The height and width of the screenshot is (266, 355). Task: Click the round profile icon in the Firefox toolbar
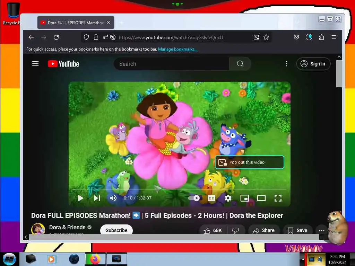pos(309,37)
